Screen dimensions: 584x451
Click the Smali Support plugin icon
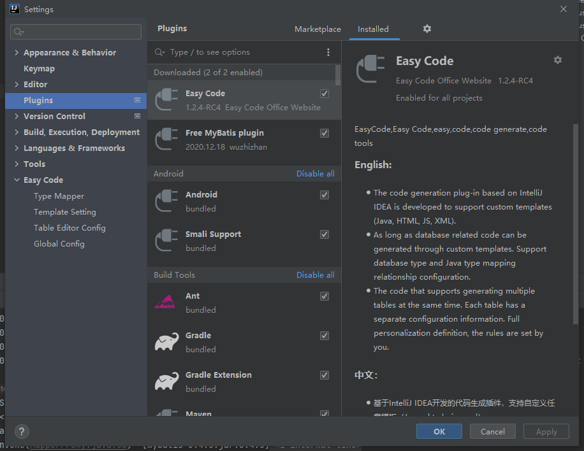pos(166,240)
